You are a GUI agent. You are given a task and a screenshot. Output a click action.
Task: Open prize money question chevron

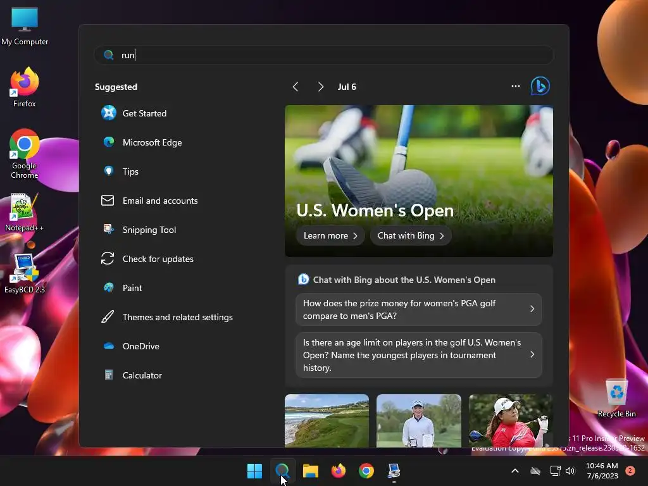[532, 309]
